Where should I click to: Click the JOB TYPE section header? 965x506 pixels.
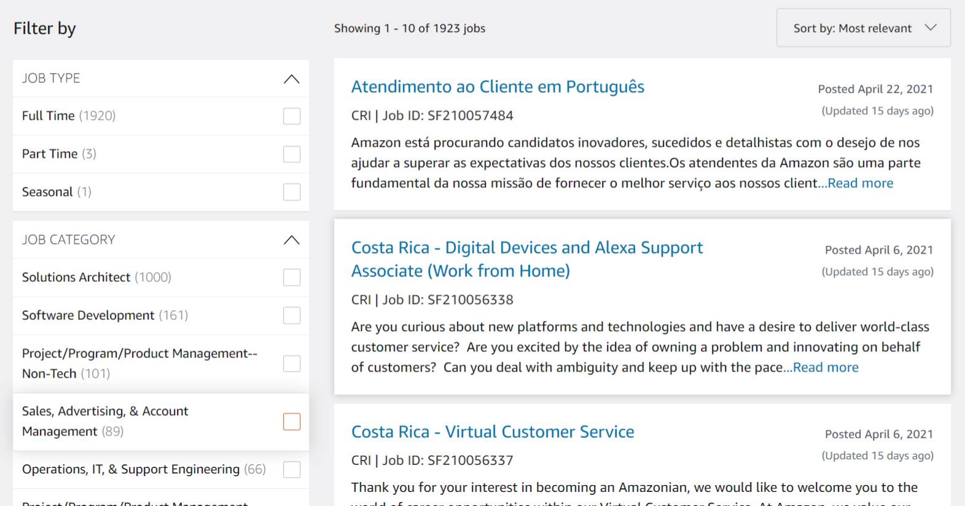(52, 79)
